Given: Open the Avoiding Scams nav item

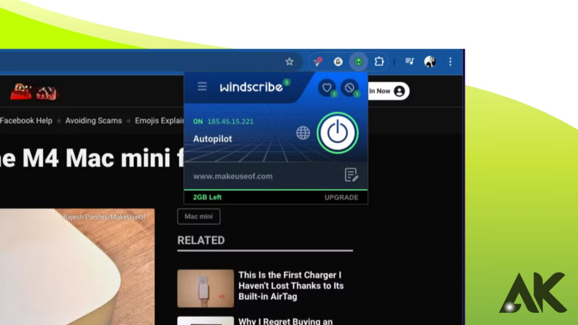Looking at the screenshot, I should pyautogui.click(x=93, y=121).
